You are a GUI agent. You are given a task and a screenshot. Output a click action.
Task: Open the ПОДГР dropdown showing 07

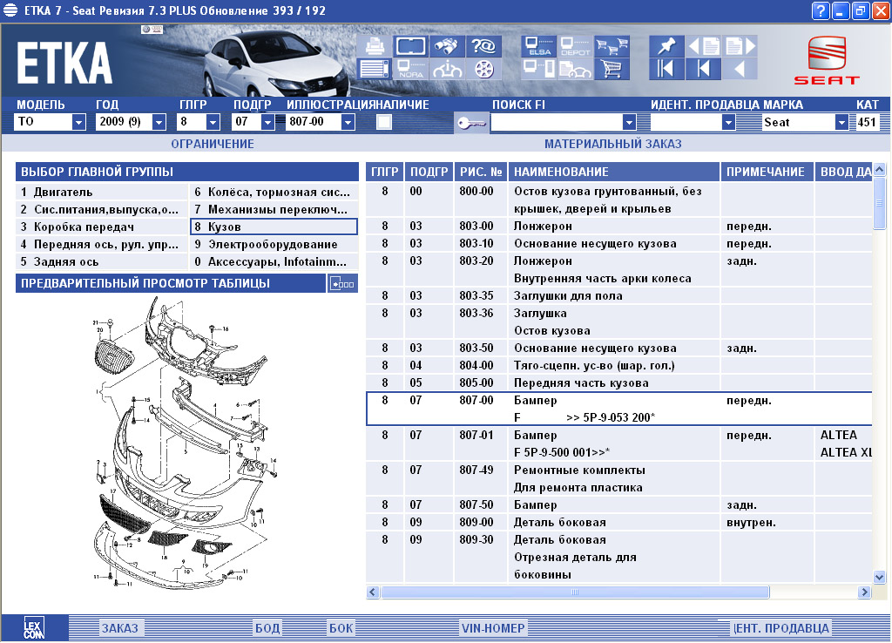coord(267,122)
